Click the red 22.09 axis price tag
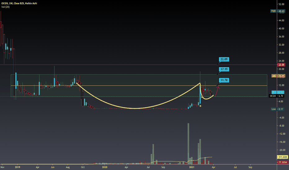Image resolution: width=289 pixels, height=170 pixels. (281, 65)
